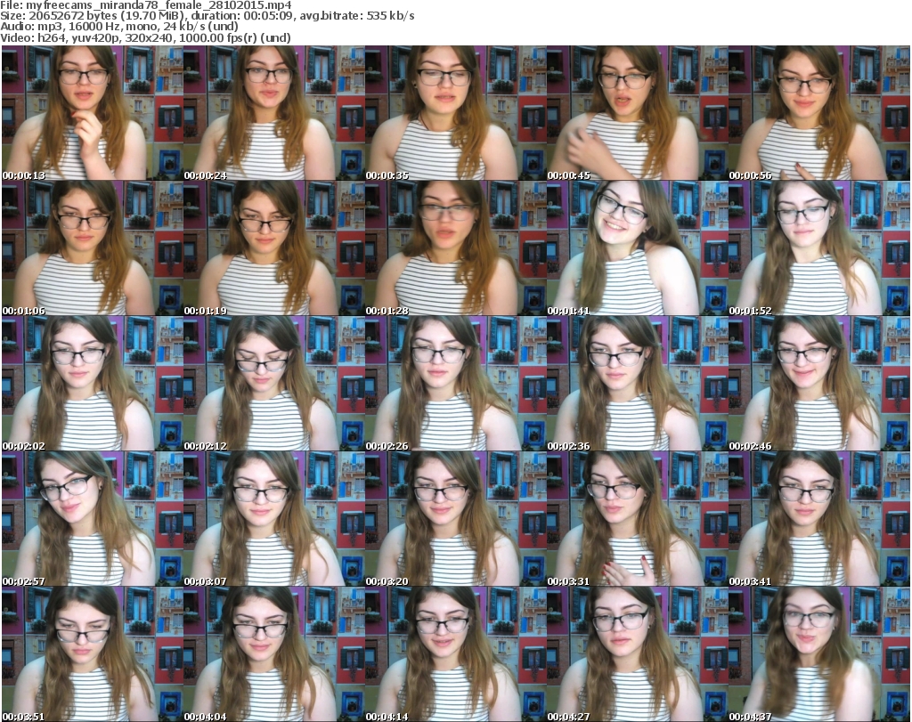The height and width of the screenshot is (722, 912).
Task: Open the thumbnail stamped 00:01:06
Action: coord(93,248)
